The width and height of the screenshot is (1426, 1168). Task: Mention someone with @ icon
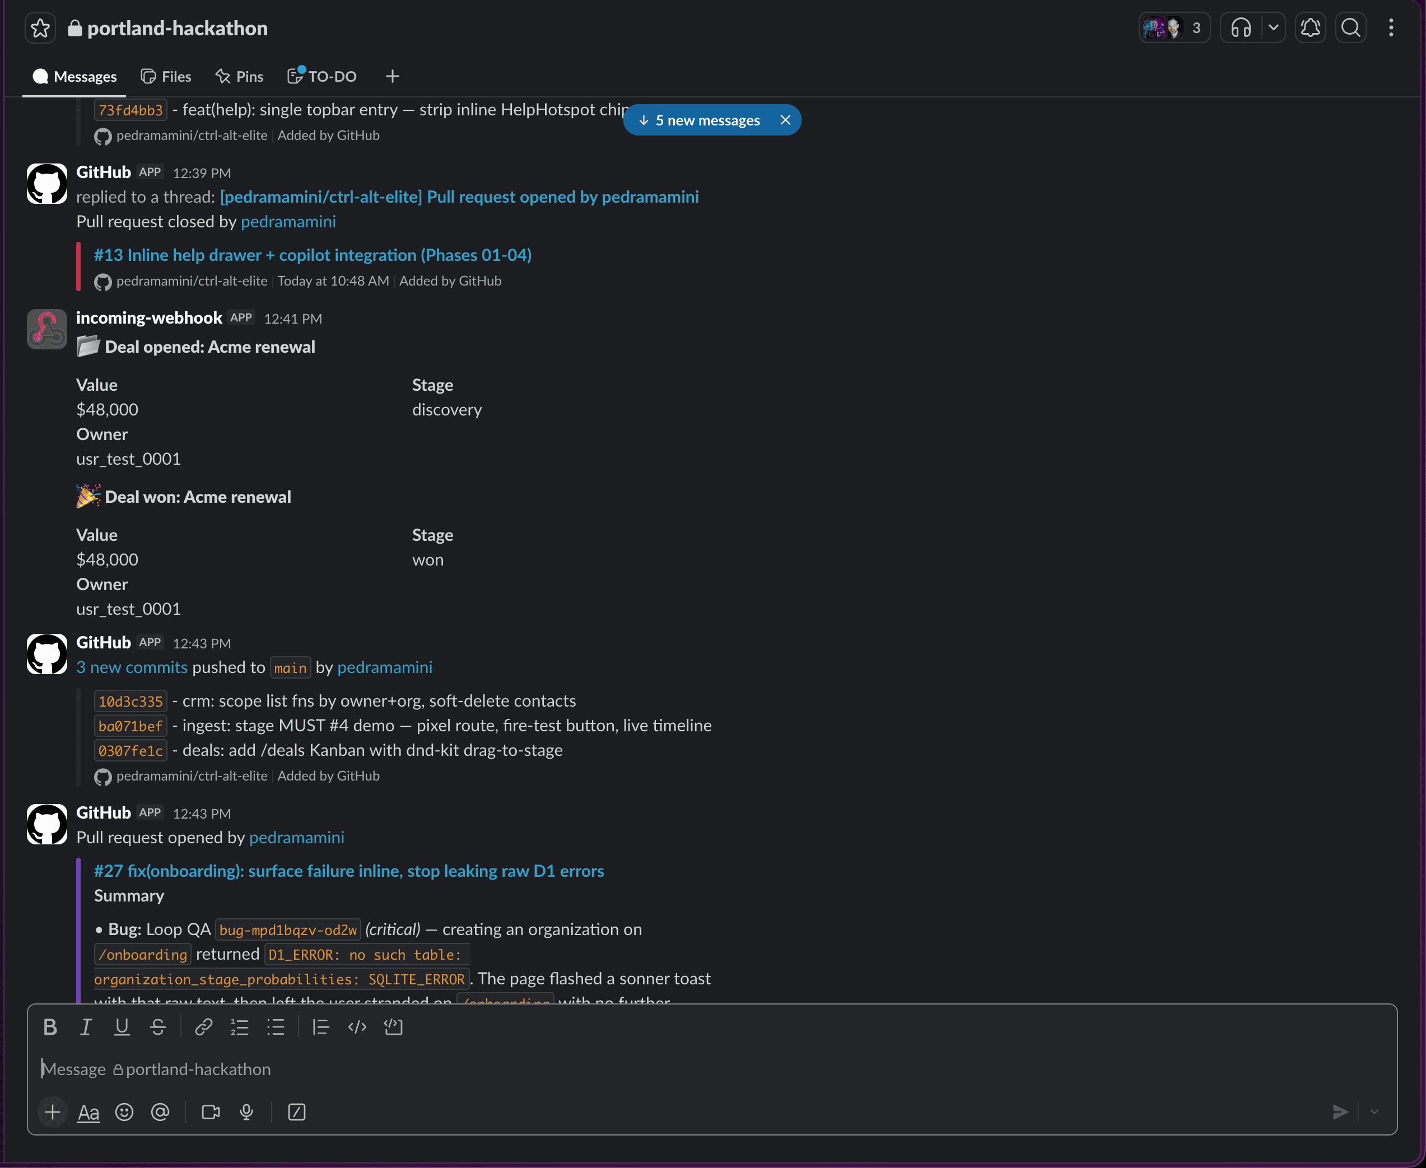[160, 1112]
